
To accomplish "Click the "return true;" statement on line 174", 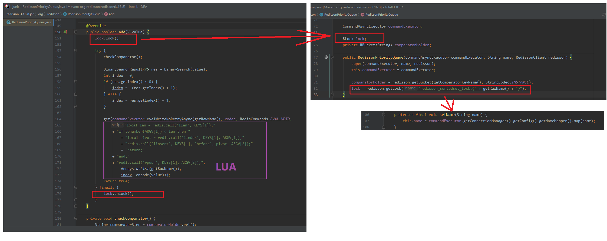I will [116, 181].
